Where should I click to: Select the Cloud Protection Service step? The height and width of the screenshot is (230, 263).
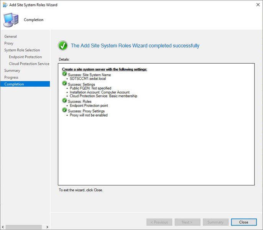pos(29,64)
